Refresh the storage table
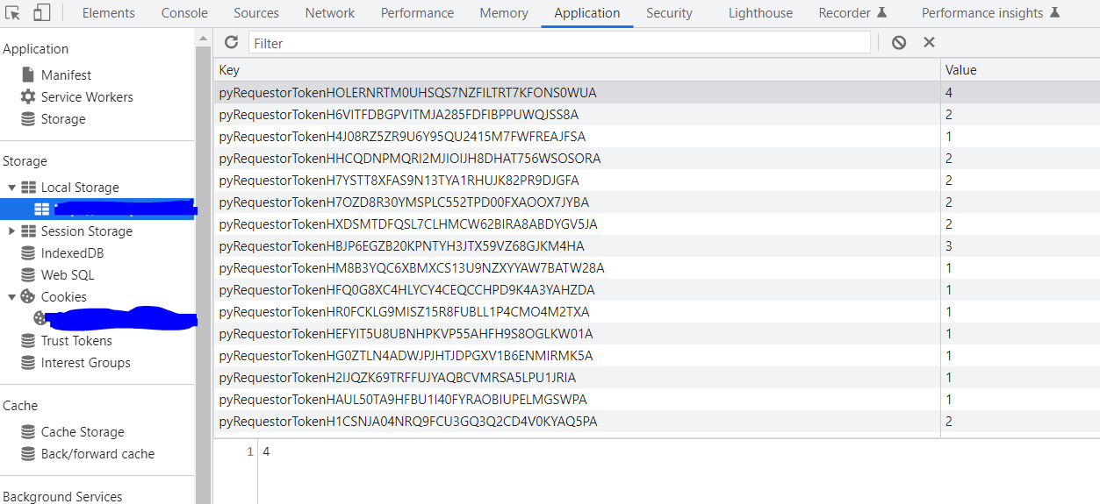Screen dimensions: 1100x504 click(x=231, y=42)
